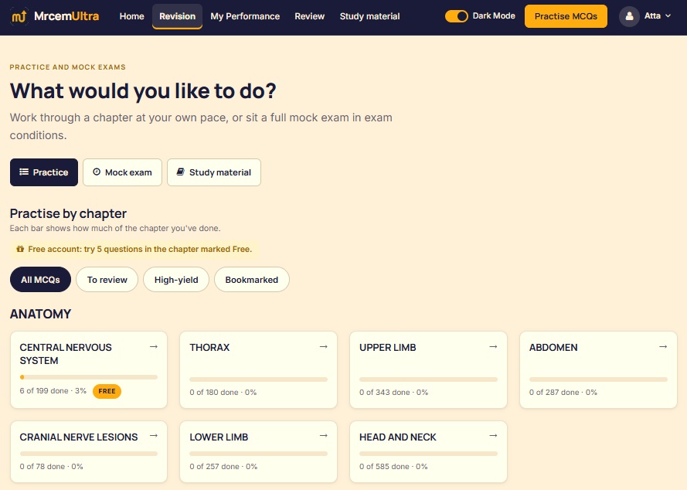
Task: Go to the Home menu item
Action: tap(131, 16)
